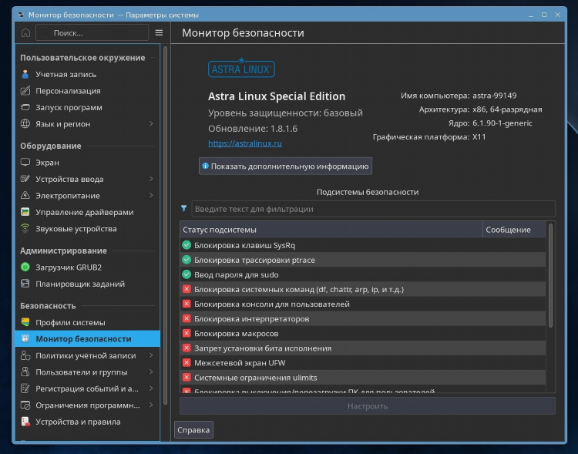Open Планировщик заданий page
The image size is (578, 454).
[88, 284]
